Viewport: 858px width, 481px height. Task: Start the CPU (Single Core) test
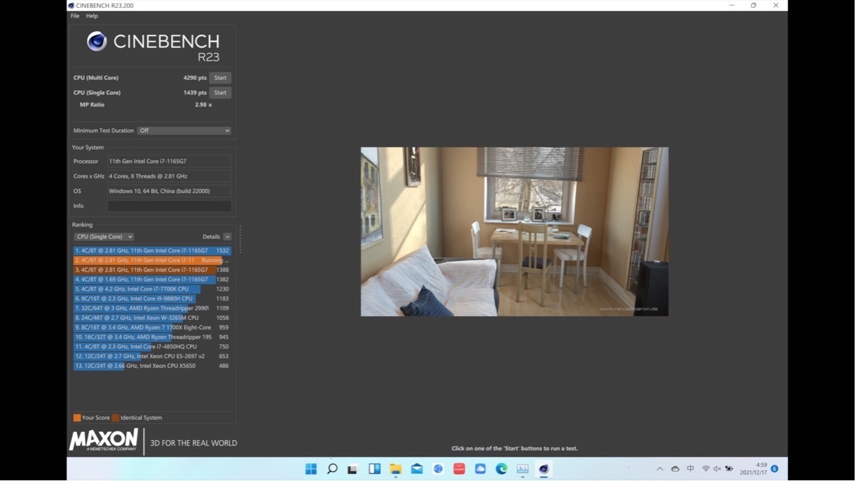(220, 93)
